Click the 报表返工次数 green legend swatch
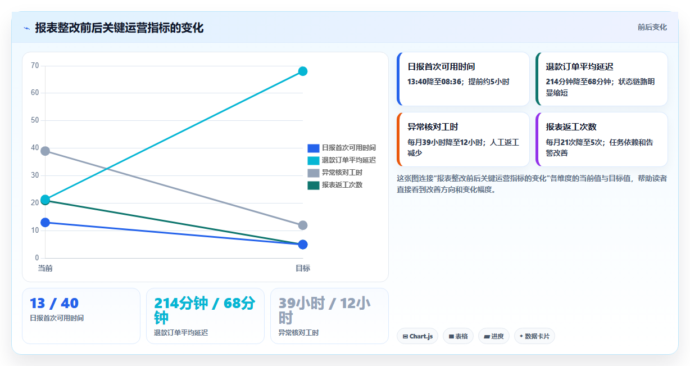690x366 pixels. tap(314, 185)
